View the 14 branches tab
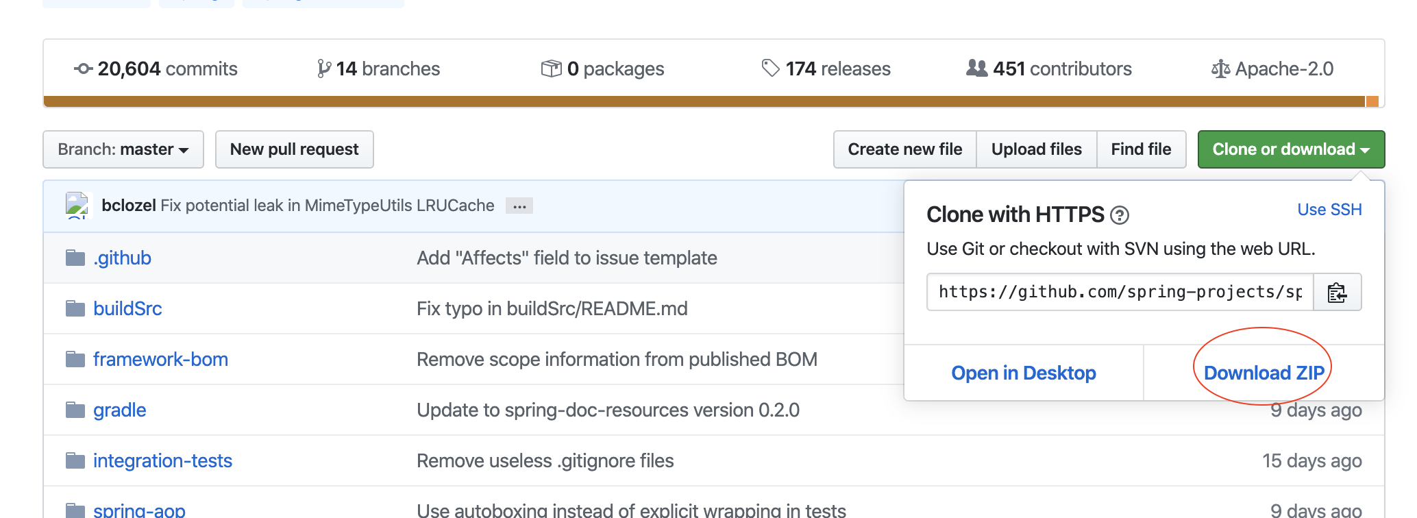 378,69
